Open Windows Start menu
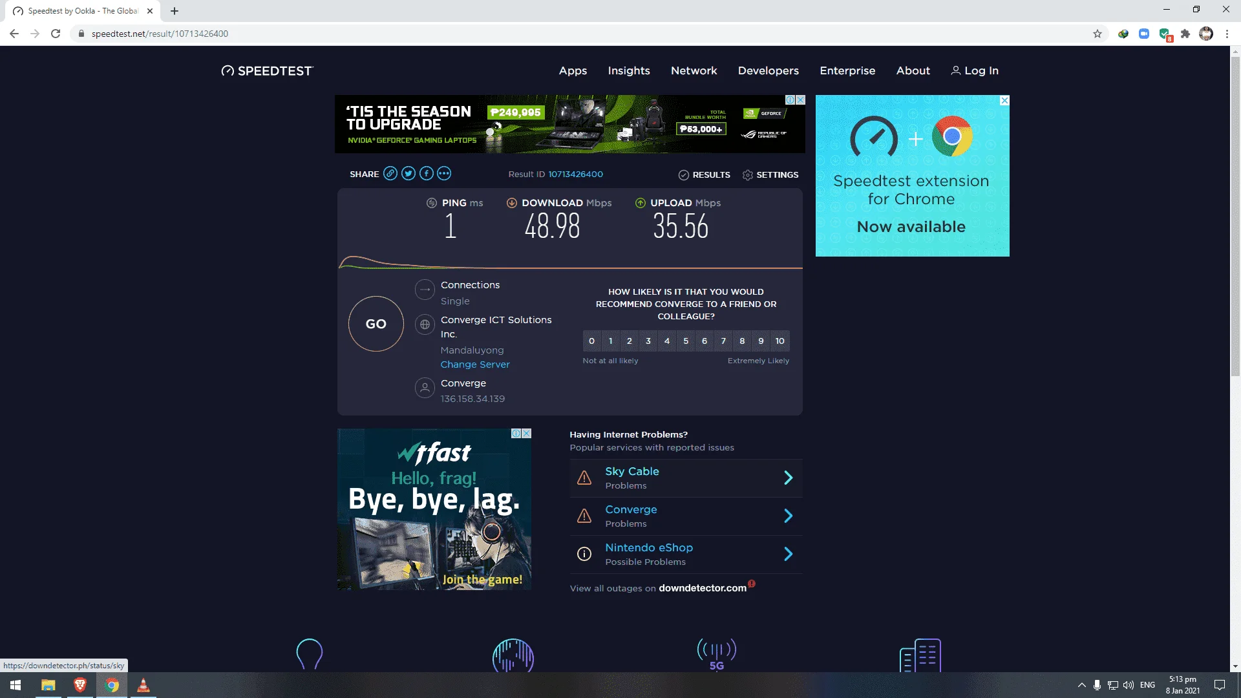Screen dimensions: 1241x698 (x=16, y=685)
